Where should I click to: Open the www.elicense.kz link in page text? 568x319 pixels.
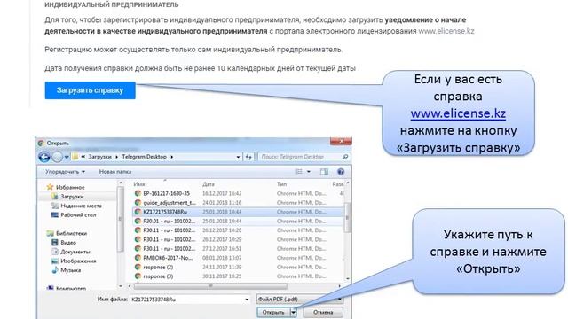click(446, 31)
